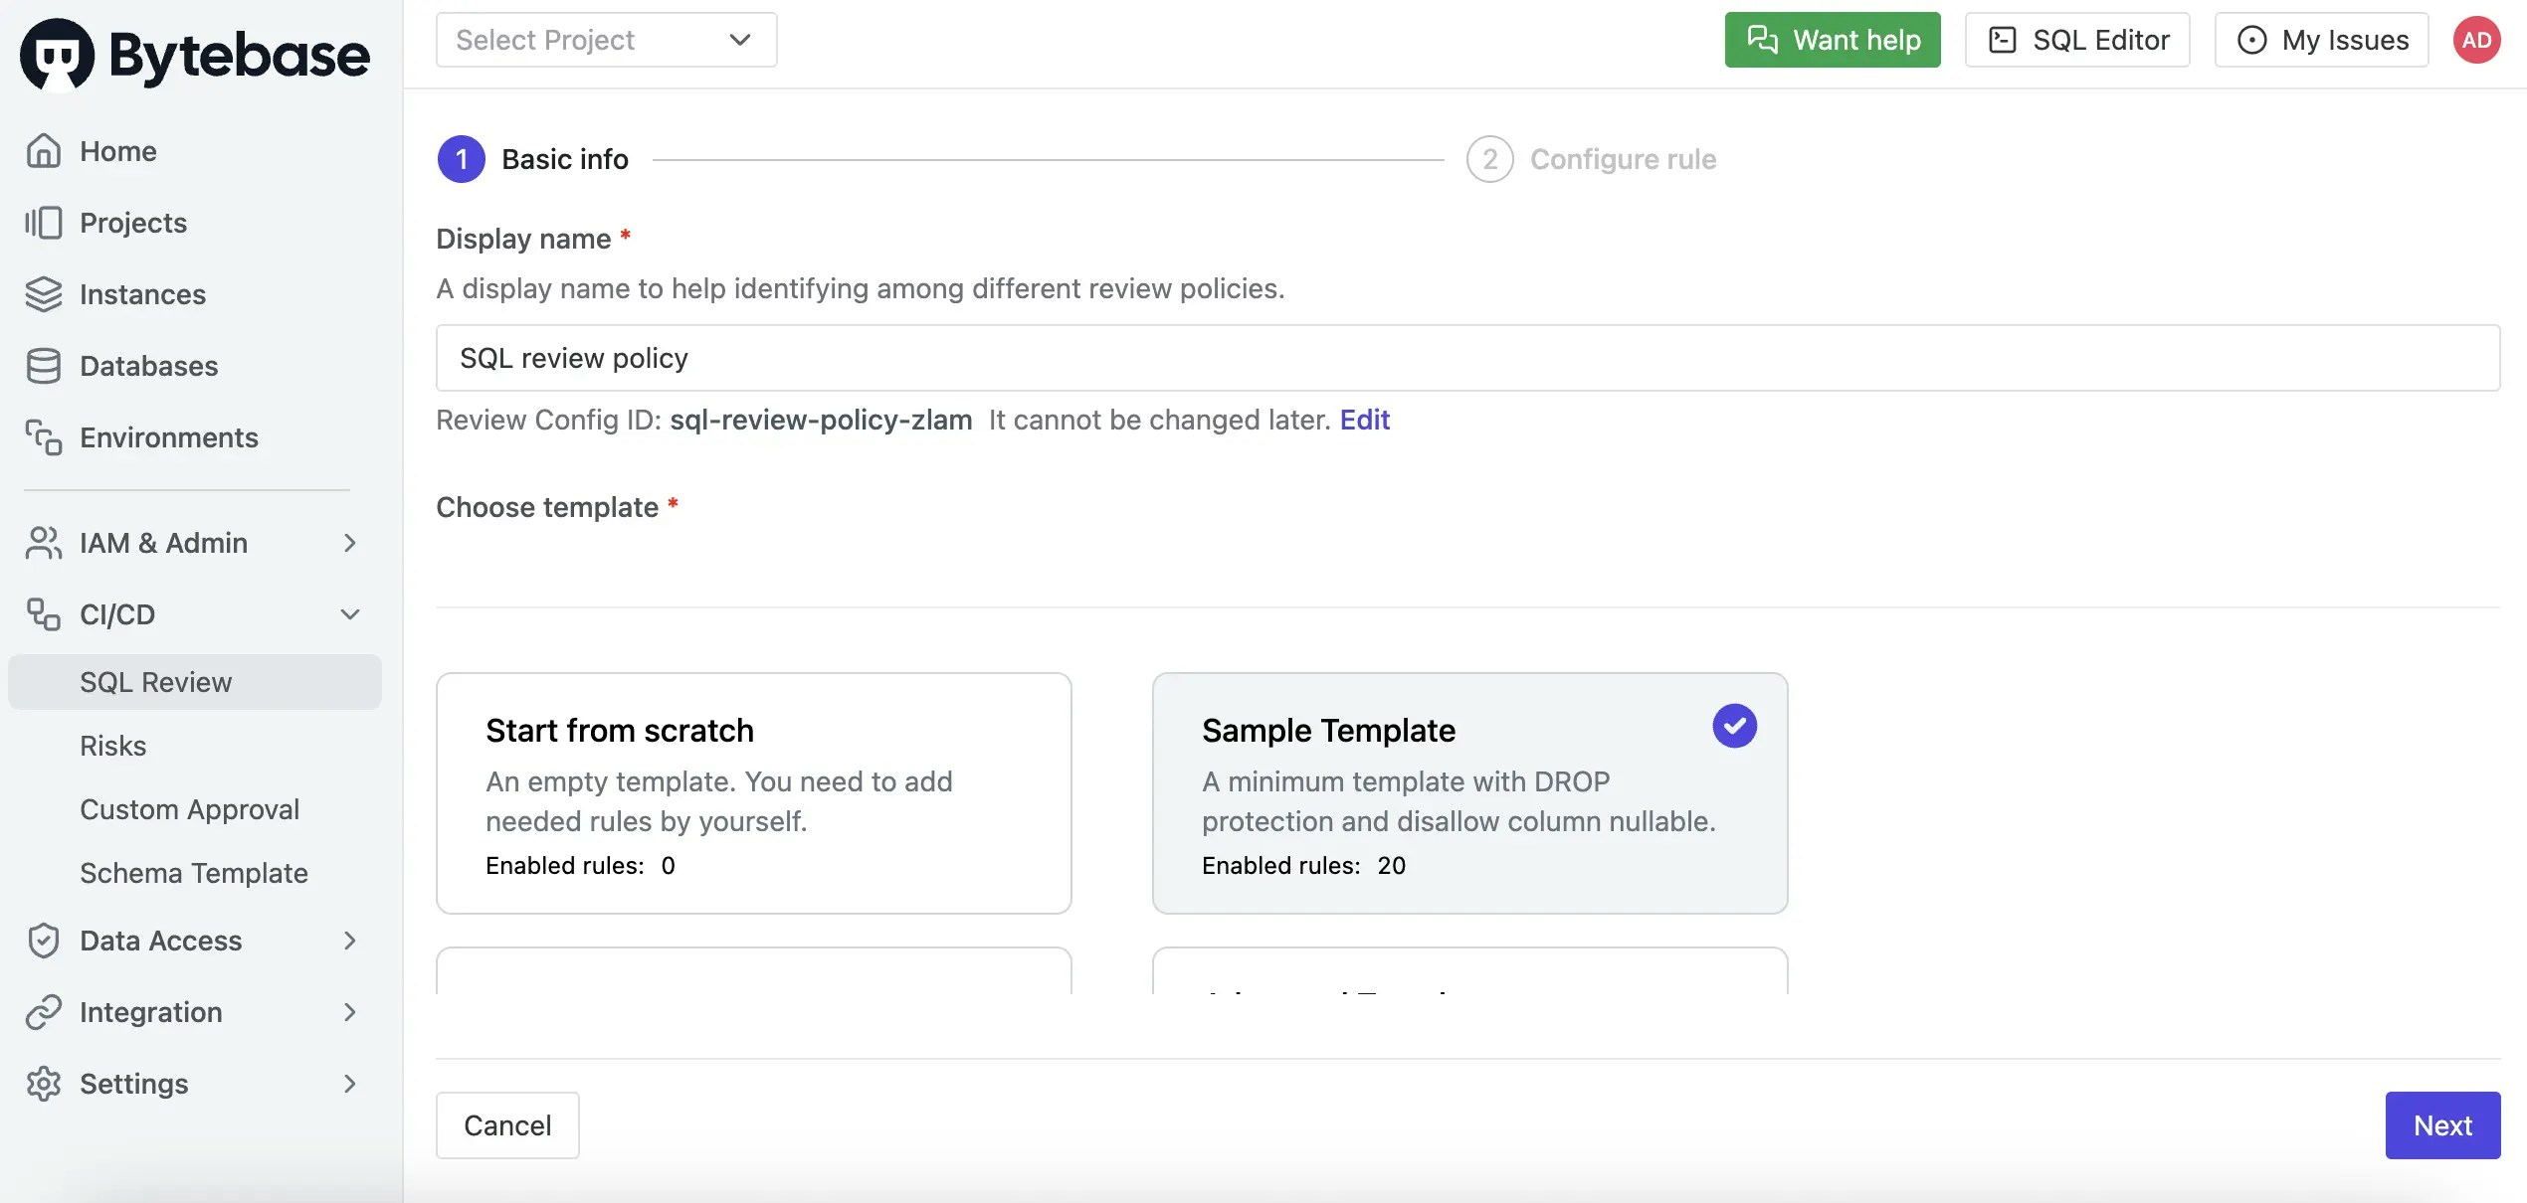Click Edit to change Review Config ID
Screen dimensions: 2527x1203
(1365, 420)
